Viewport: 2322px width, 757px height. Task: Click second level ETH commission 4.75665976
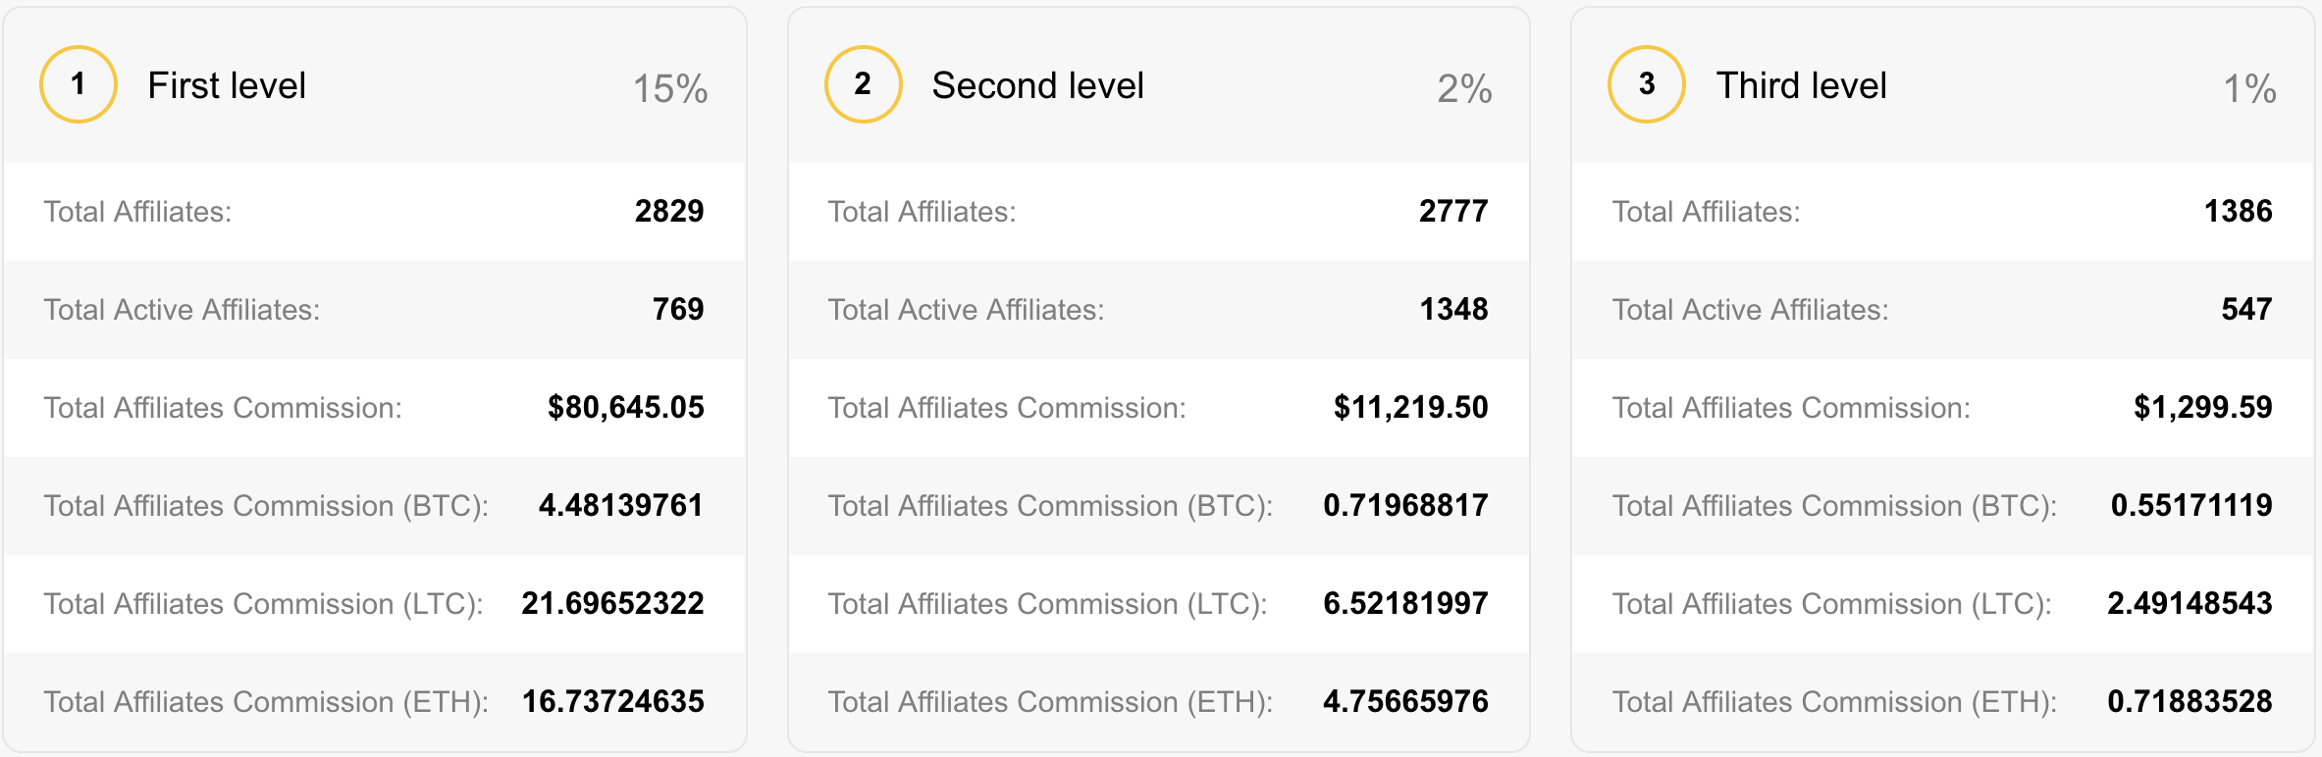pos(1405,701)
